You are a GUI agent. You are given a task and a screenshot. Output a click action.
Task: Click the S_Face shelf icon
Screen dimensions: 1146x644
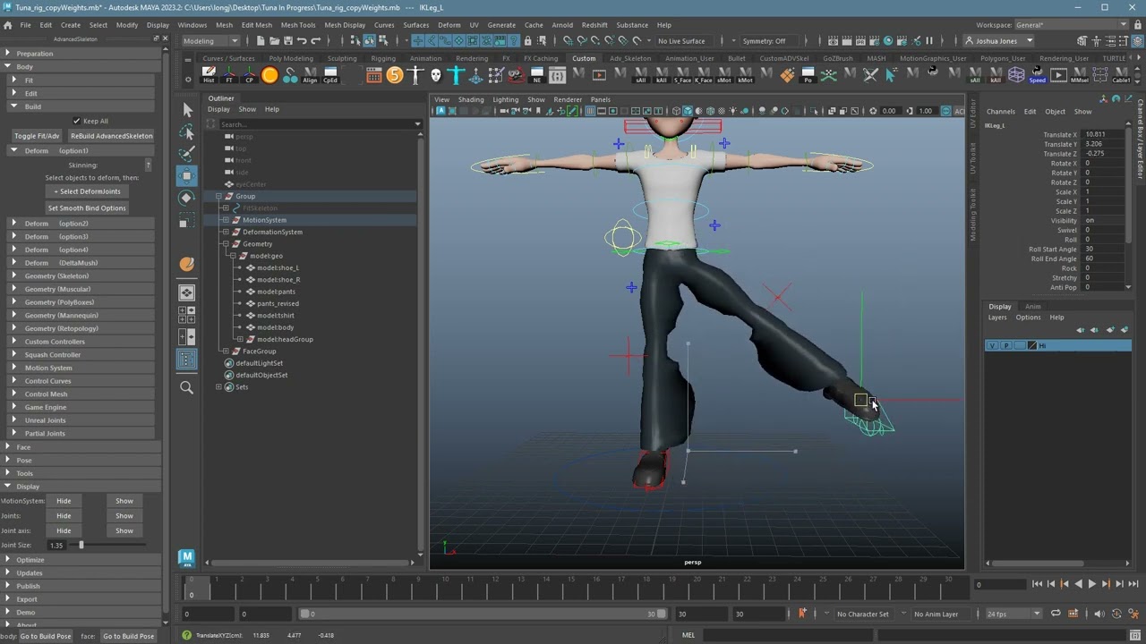[682, 75]
